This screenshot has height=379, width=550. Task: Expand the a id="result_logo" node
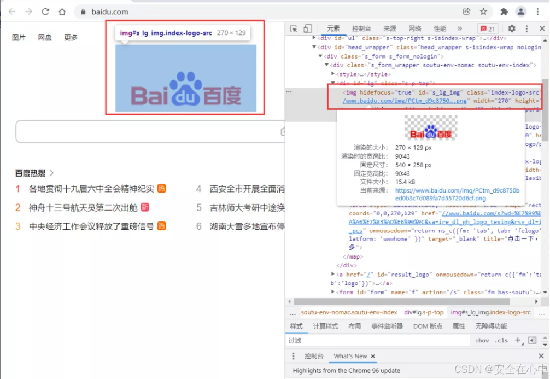[333, 274]
